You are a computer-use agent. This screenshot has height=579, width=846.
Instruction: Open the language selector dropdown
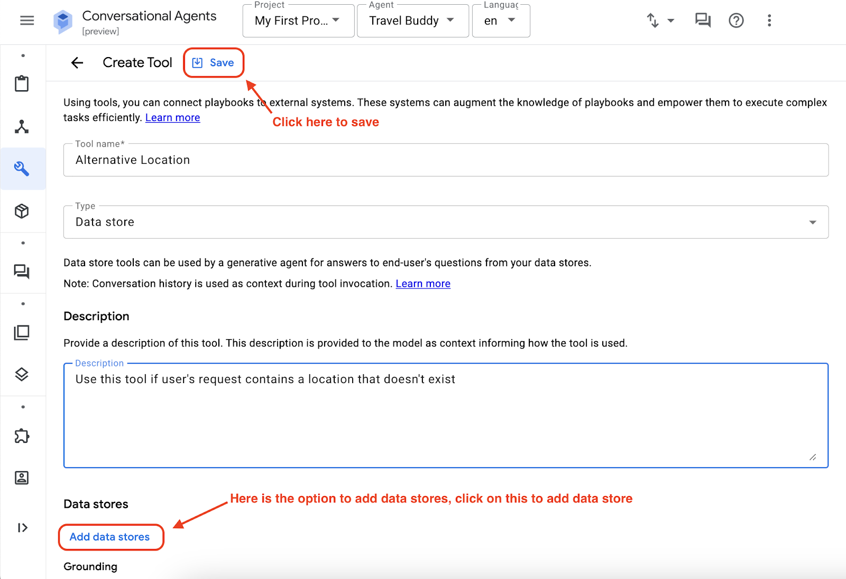coord(500,21)
